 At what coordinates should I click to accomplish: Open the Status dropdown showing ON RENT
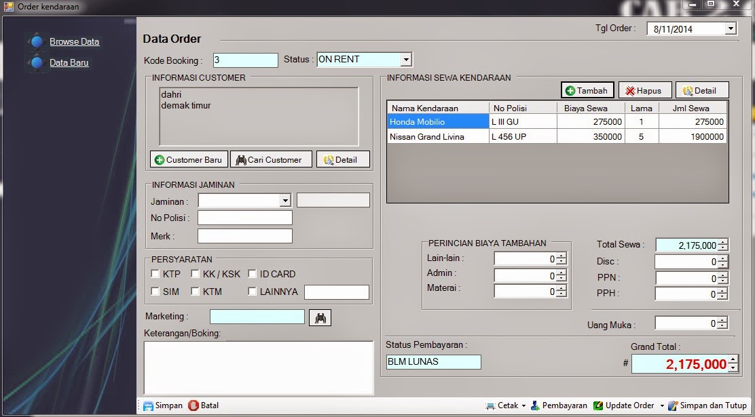(407, 59)
